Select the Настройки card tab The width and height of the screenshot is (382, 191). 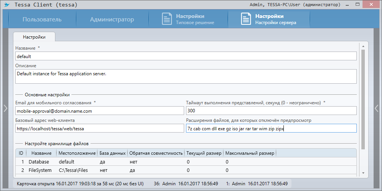34,37
